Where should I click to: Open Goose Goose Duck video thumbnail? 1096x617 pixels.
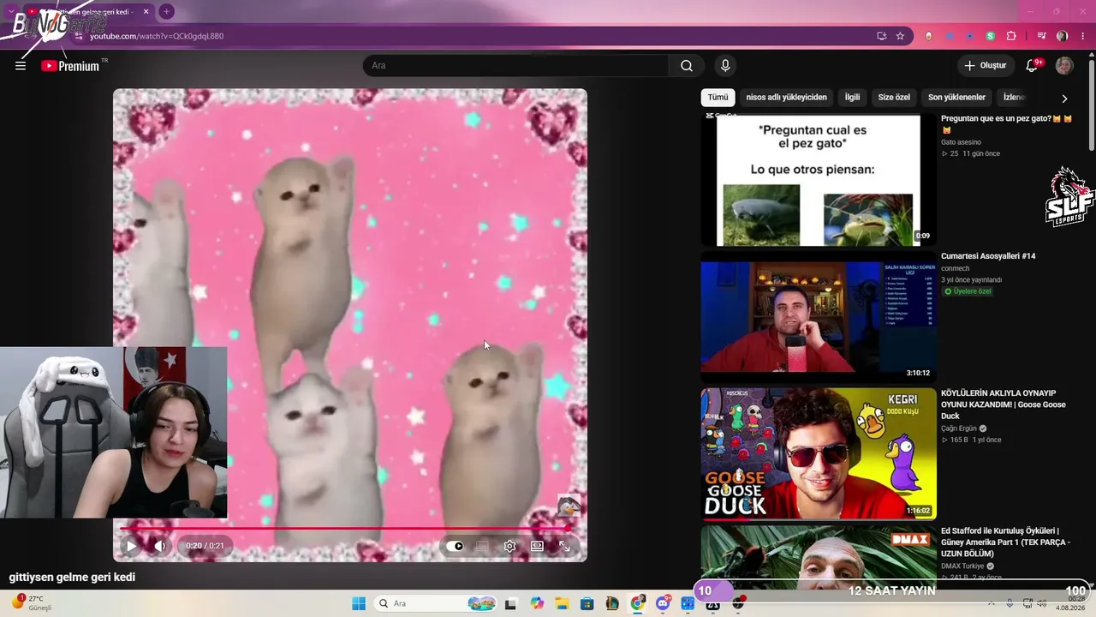[x=819, y=454]
